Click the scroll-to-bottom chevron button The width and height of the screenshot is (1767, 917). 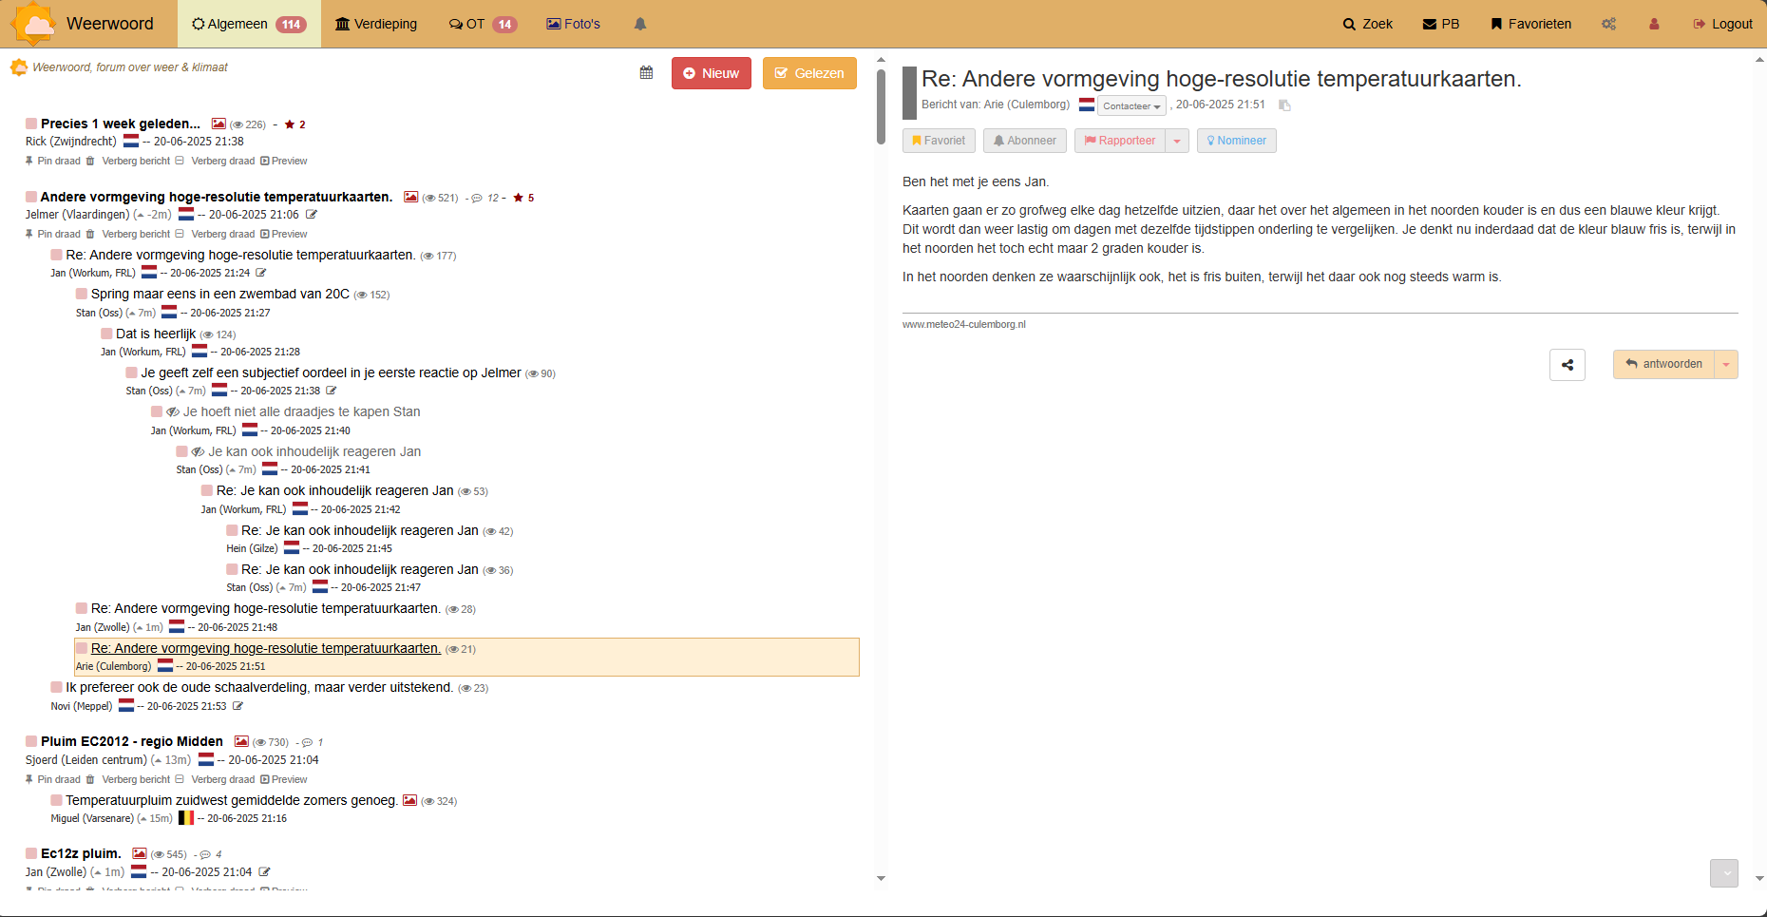pos(1724,873)
